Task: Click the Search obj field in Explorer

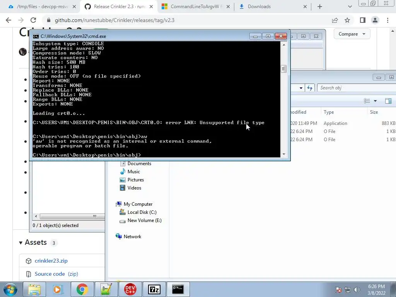Action: [x=356, y=88]
